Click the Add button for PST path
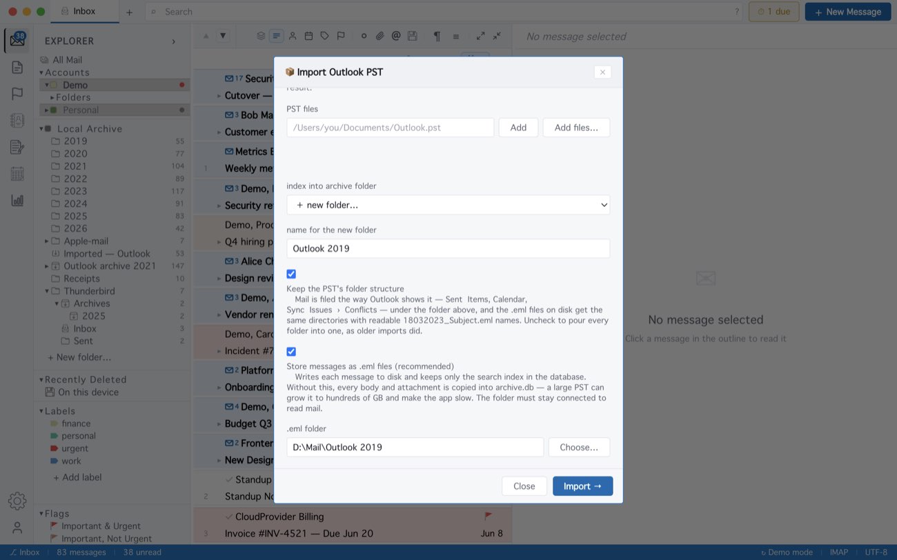The height and width of the screenshot is (560, 897). (x=518, y=128)
